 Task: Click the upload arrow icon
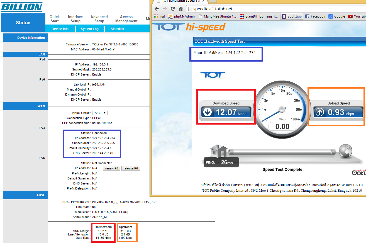[320, 112]
